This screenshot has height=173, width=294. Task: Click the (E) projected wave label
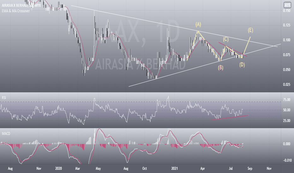250,30
